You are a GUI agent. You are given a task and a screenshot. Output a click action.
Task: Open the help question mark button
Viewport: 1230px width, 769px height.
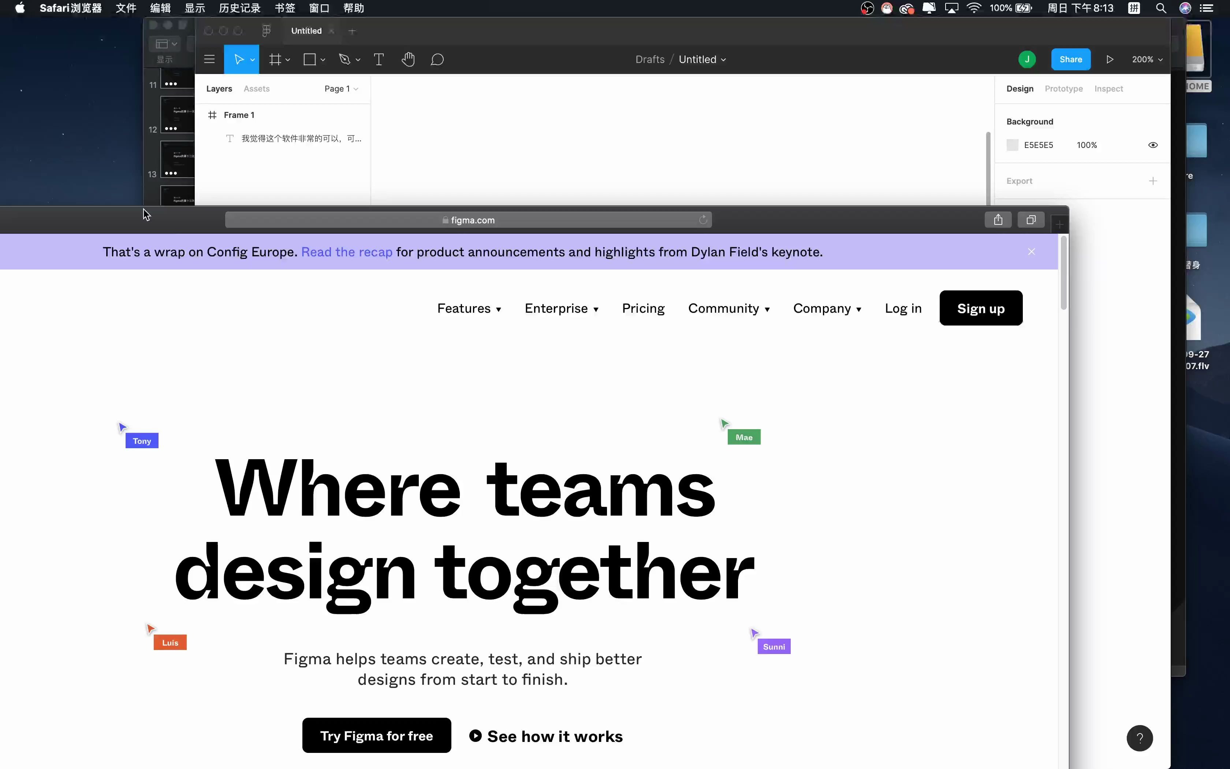(1140, 738)
